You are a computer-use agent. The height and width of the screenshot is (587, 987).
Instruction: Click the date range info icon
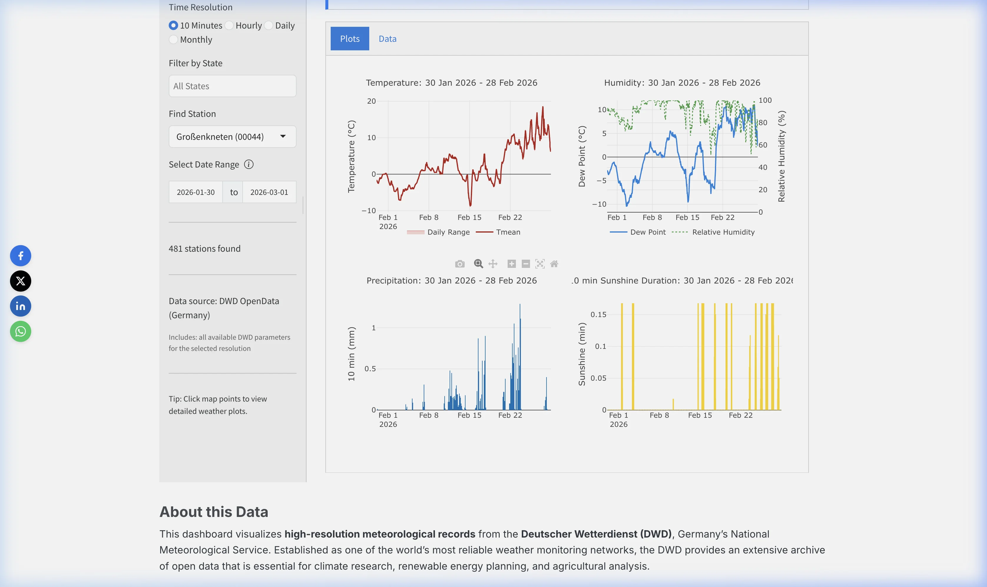[x=249, y=164]
